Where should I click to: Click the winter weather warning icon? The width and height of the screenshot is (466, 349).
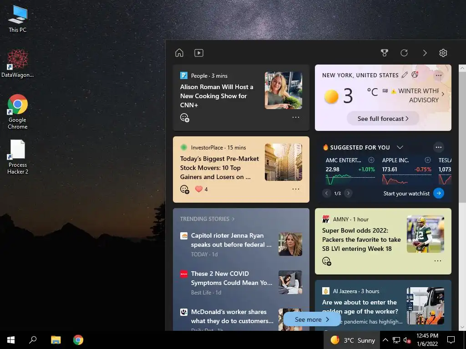tap(394, 91)
